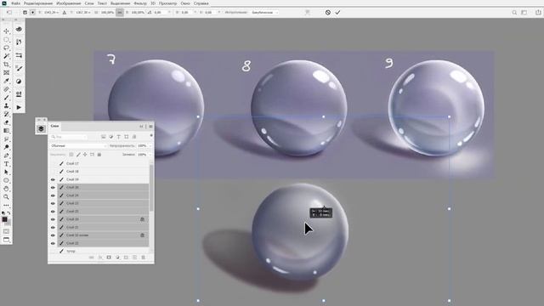Select the Lasso tool
The image size is (544, 306).
pyautogui.click(x=6, y=48)
